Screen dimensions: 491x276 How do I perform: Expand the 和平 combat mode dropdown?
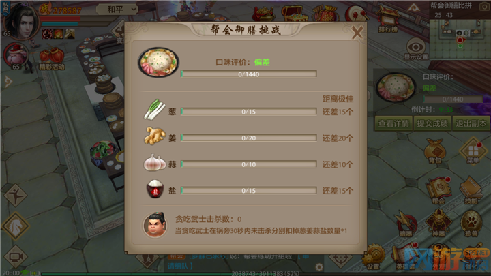(x=117, y=10)
